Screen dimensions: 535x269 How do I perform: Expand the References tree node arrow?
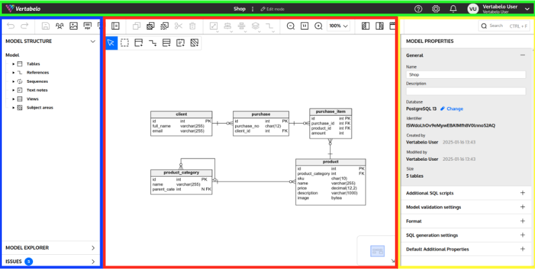13,73
